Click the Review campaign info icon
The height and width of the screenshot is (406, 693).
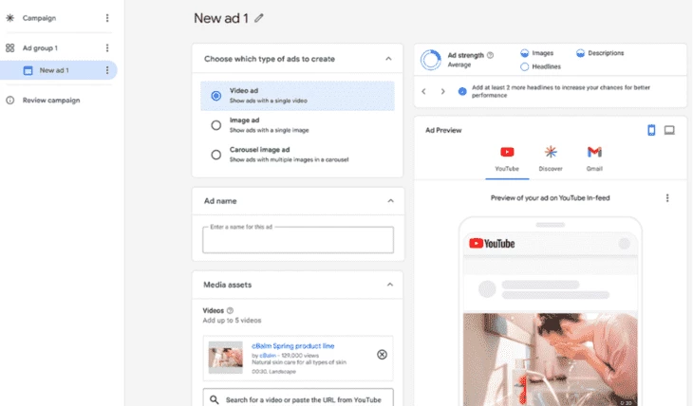click(x=9, y=101)
